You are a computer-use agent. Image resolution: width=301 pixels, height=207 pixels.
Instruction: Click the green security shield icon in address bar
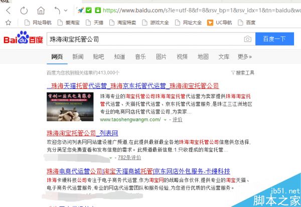pyautogui.click(x=89, y=9)
